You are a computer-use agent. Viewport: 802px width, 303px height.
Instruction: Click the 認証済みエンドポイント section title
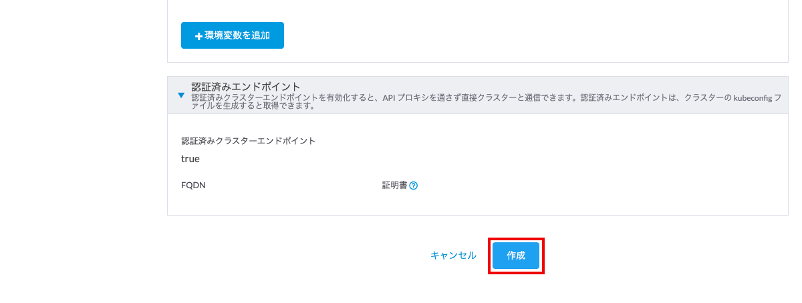pyautogui.click(x=246, y=87)
